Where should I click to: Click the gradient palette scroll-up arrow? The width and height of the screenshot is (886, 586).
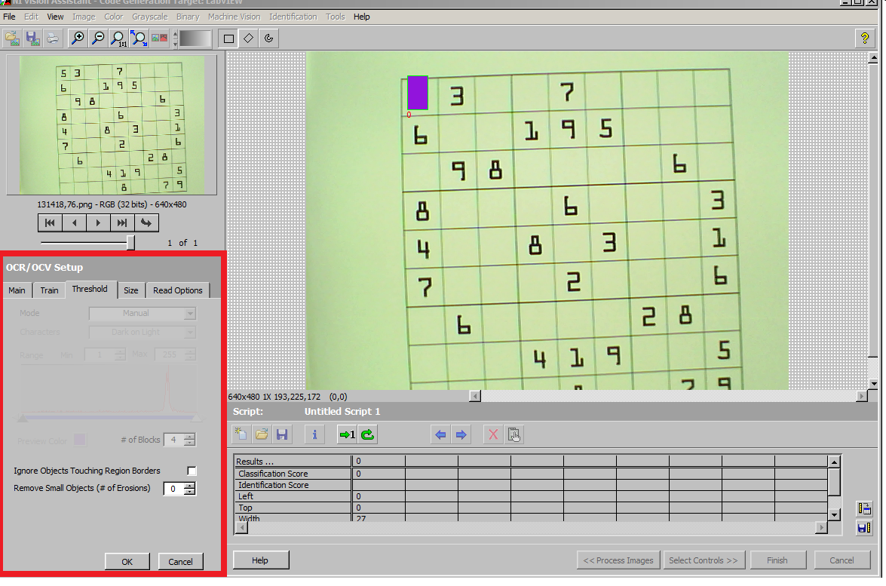(175, 34)
